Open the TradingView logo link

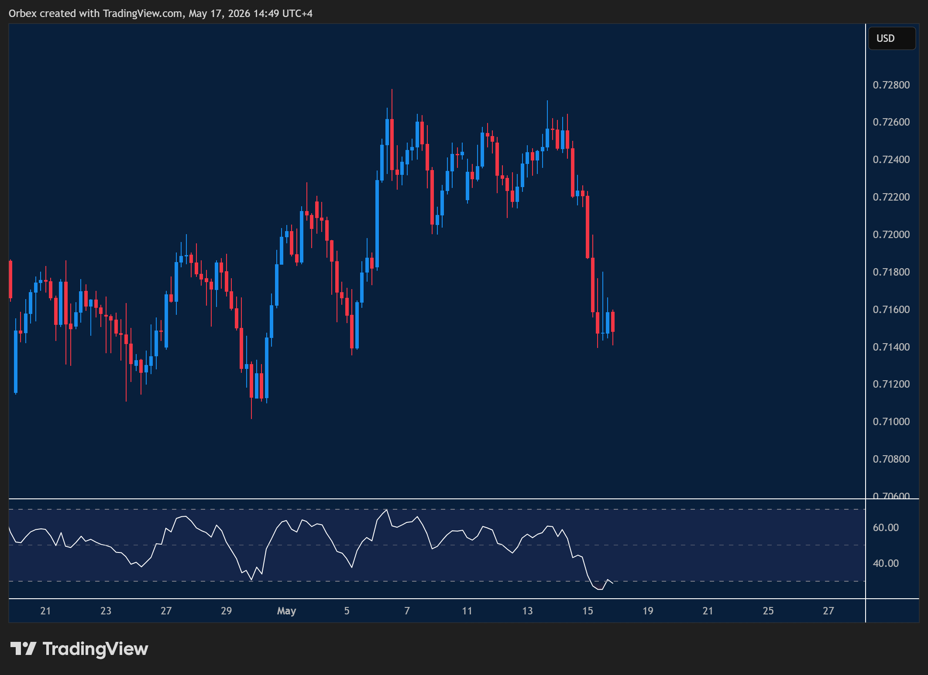point(79,649)
